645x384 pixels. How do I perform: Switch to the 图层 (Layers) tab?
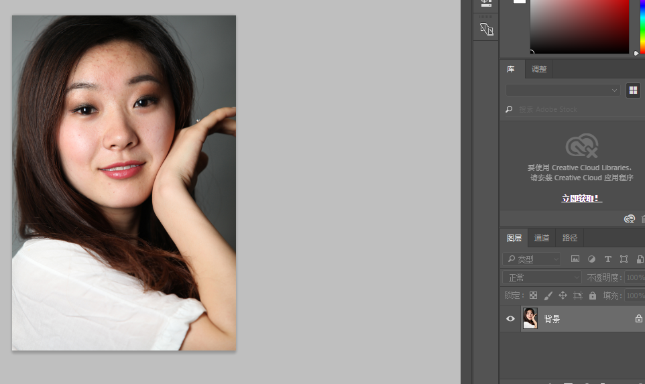[514, 238]
